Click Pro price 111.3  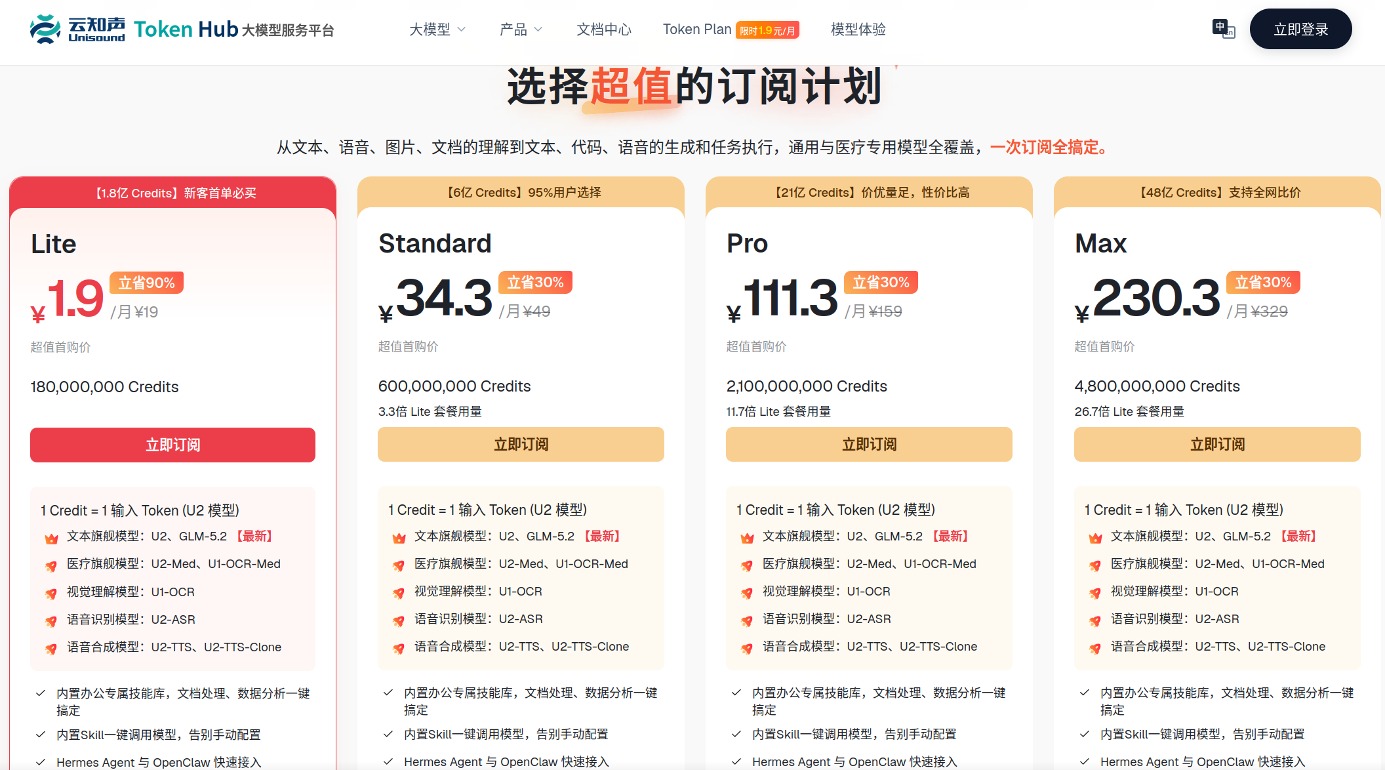790,298
